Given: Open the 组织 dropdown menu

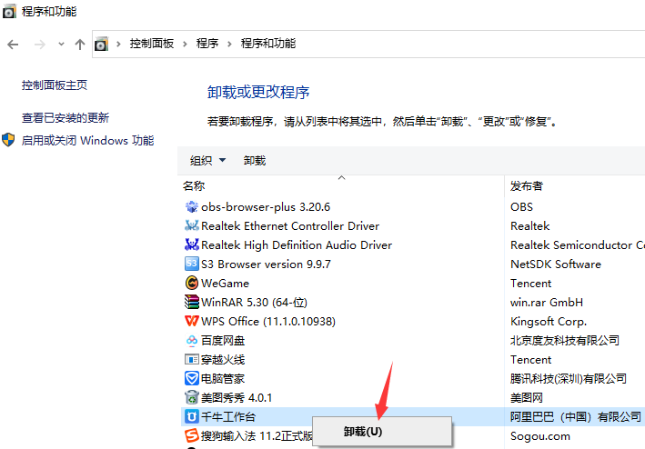Looking at the screenshot, I should pyautogui.click(x=207, y=161).
